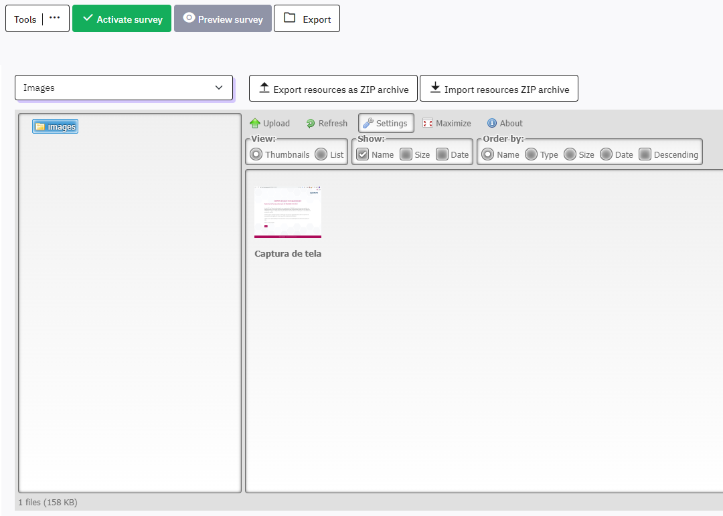Click Activate survey button
The image size is (723, 516).
(x=122, y=19)
